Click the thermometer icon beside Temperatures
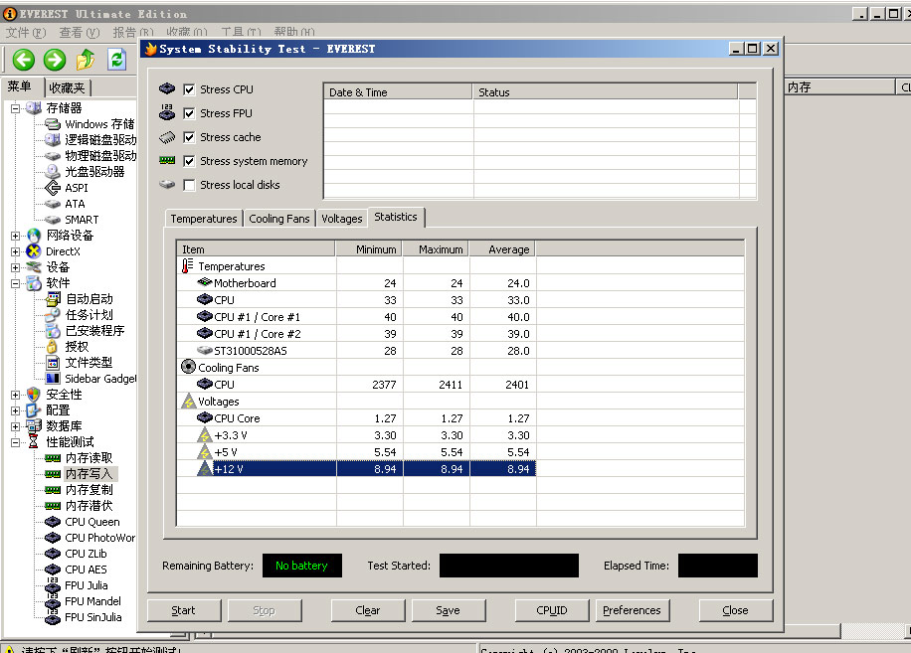Screen dimensions: 911x653 [187, 265]
